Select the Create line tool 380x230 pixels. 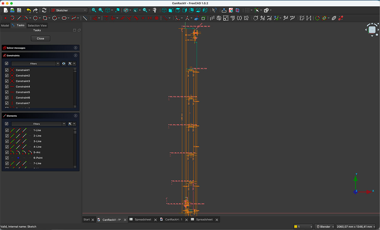[x=19, y=18]
